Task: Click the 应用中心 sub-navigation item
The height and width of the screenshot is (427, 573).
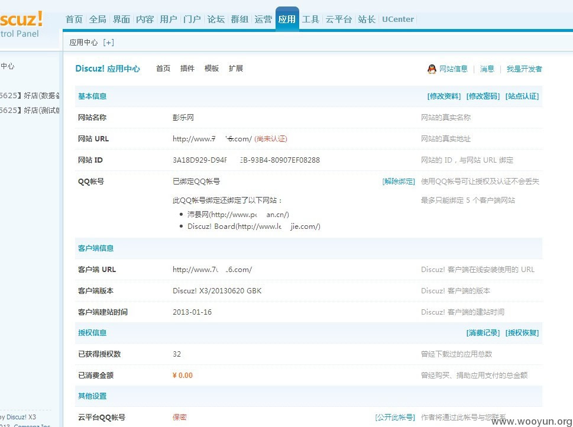Action: (x=84, y=43)
